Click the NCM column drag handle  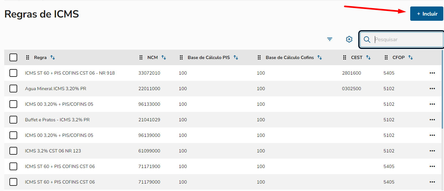click(141, 57)
